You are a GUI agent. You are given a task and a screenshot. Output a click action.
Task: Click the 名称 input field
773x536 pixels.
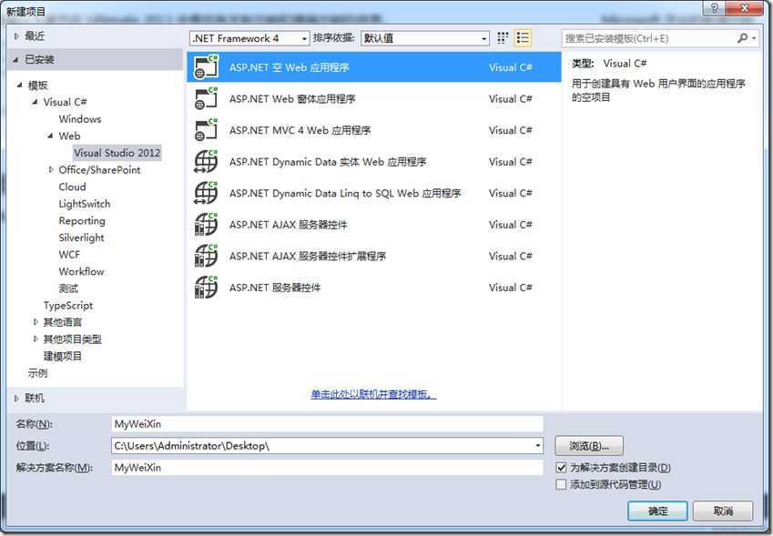[328, 424]
